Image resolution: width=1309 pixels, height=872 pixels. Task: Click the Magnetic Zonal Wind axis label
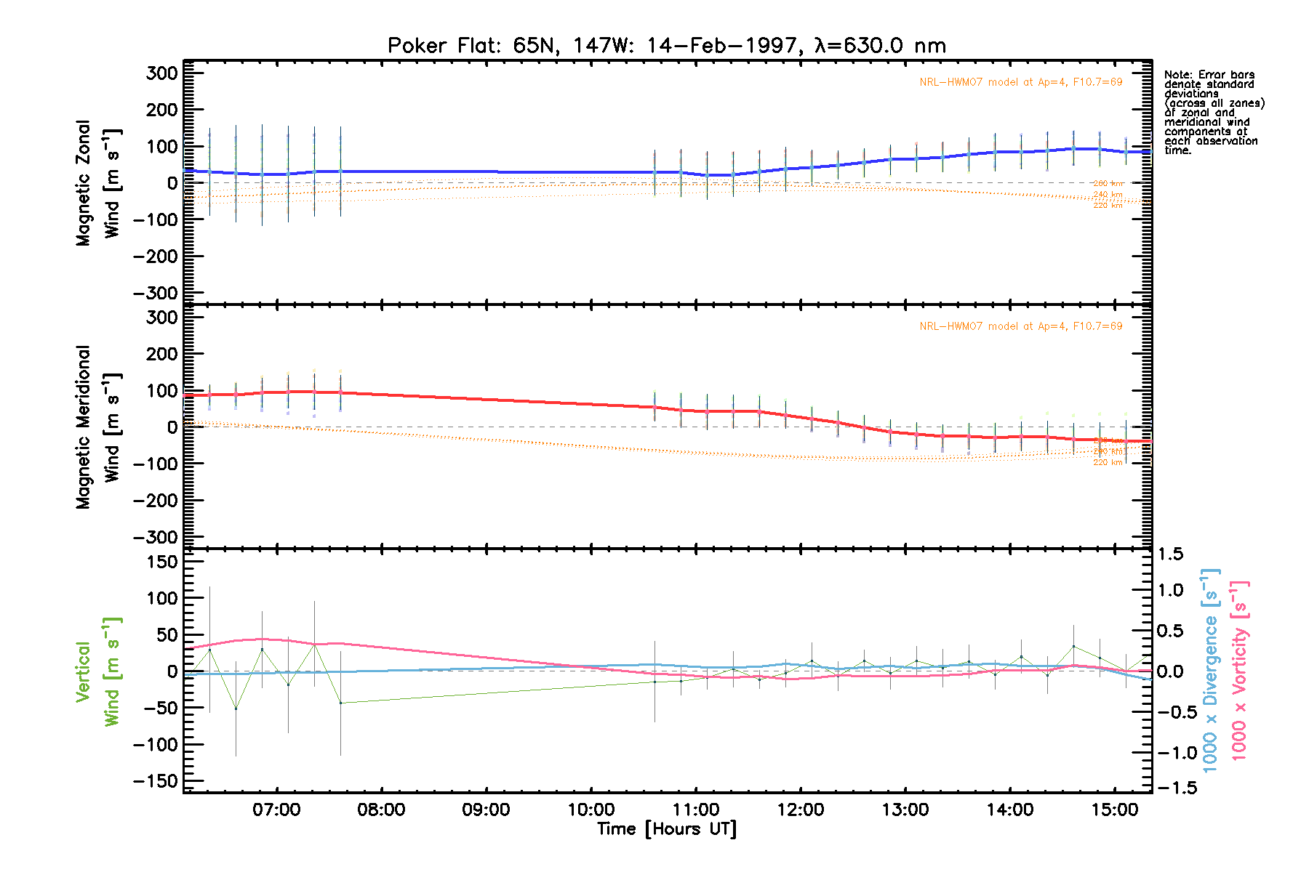[x=97, y=183]
